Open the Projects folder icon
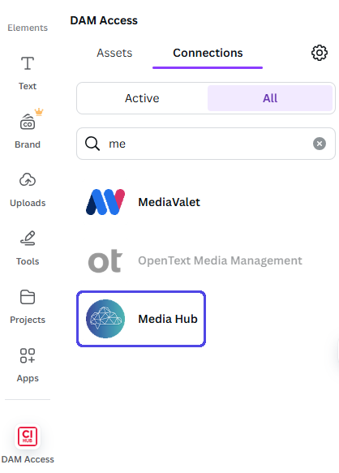Viewport: 339px width, 473px height. coord(28,297)
